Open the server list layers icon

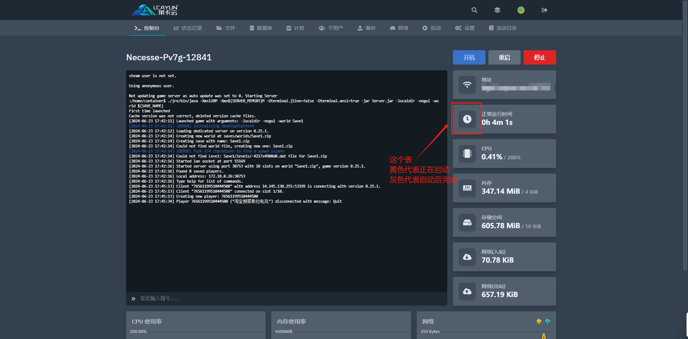[x=497, y=10]
